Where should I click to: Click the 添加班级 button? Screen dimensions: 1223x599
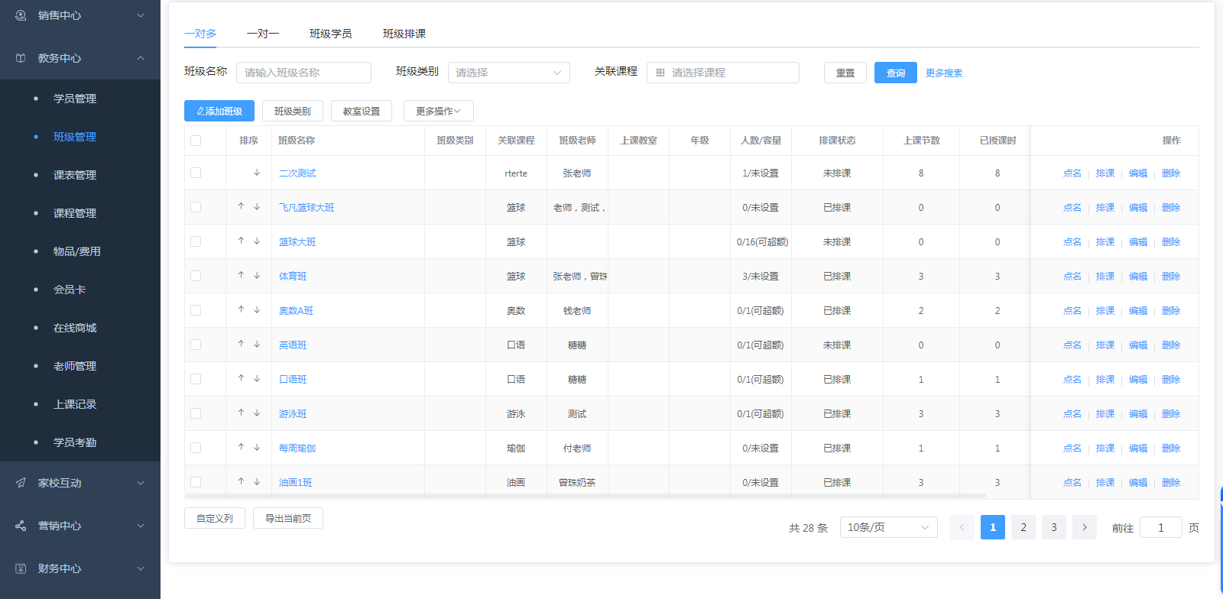(219, 111)
